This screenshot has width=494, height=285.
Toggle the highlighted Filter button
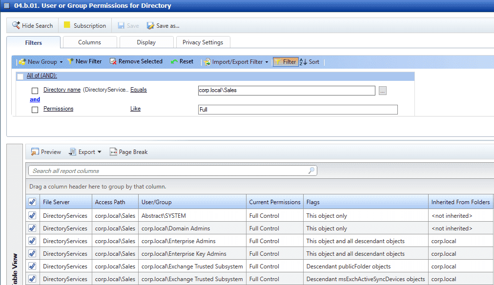point(286,62)
